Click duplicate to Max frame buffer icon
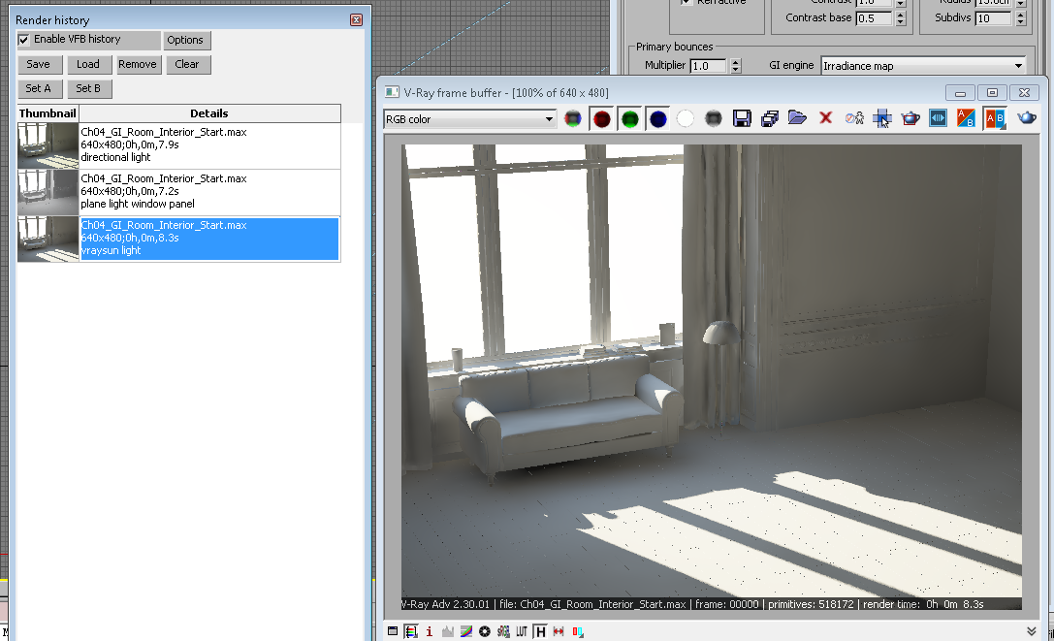 pos(854,118)
